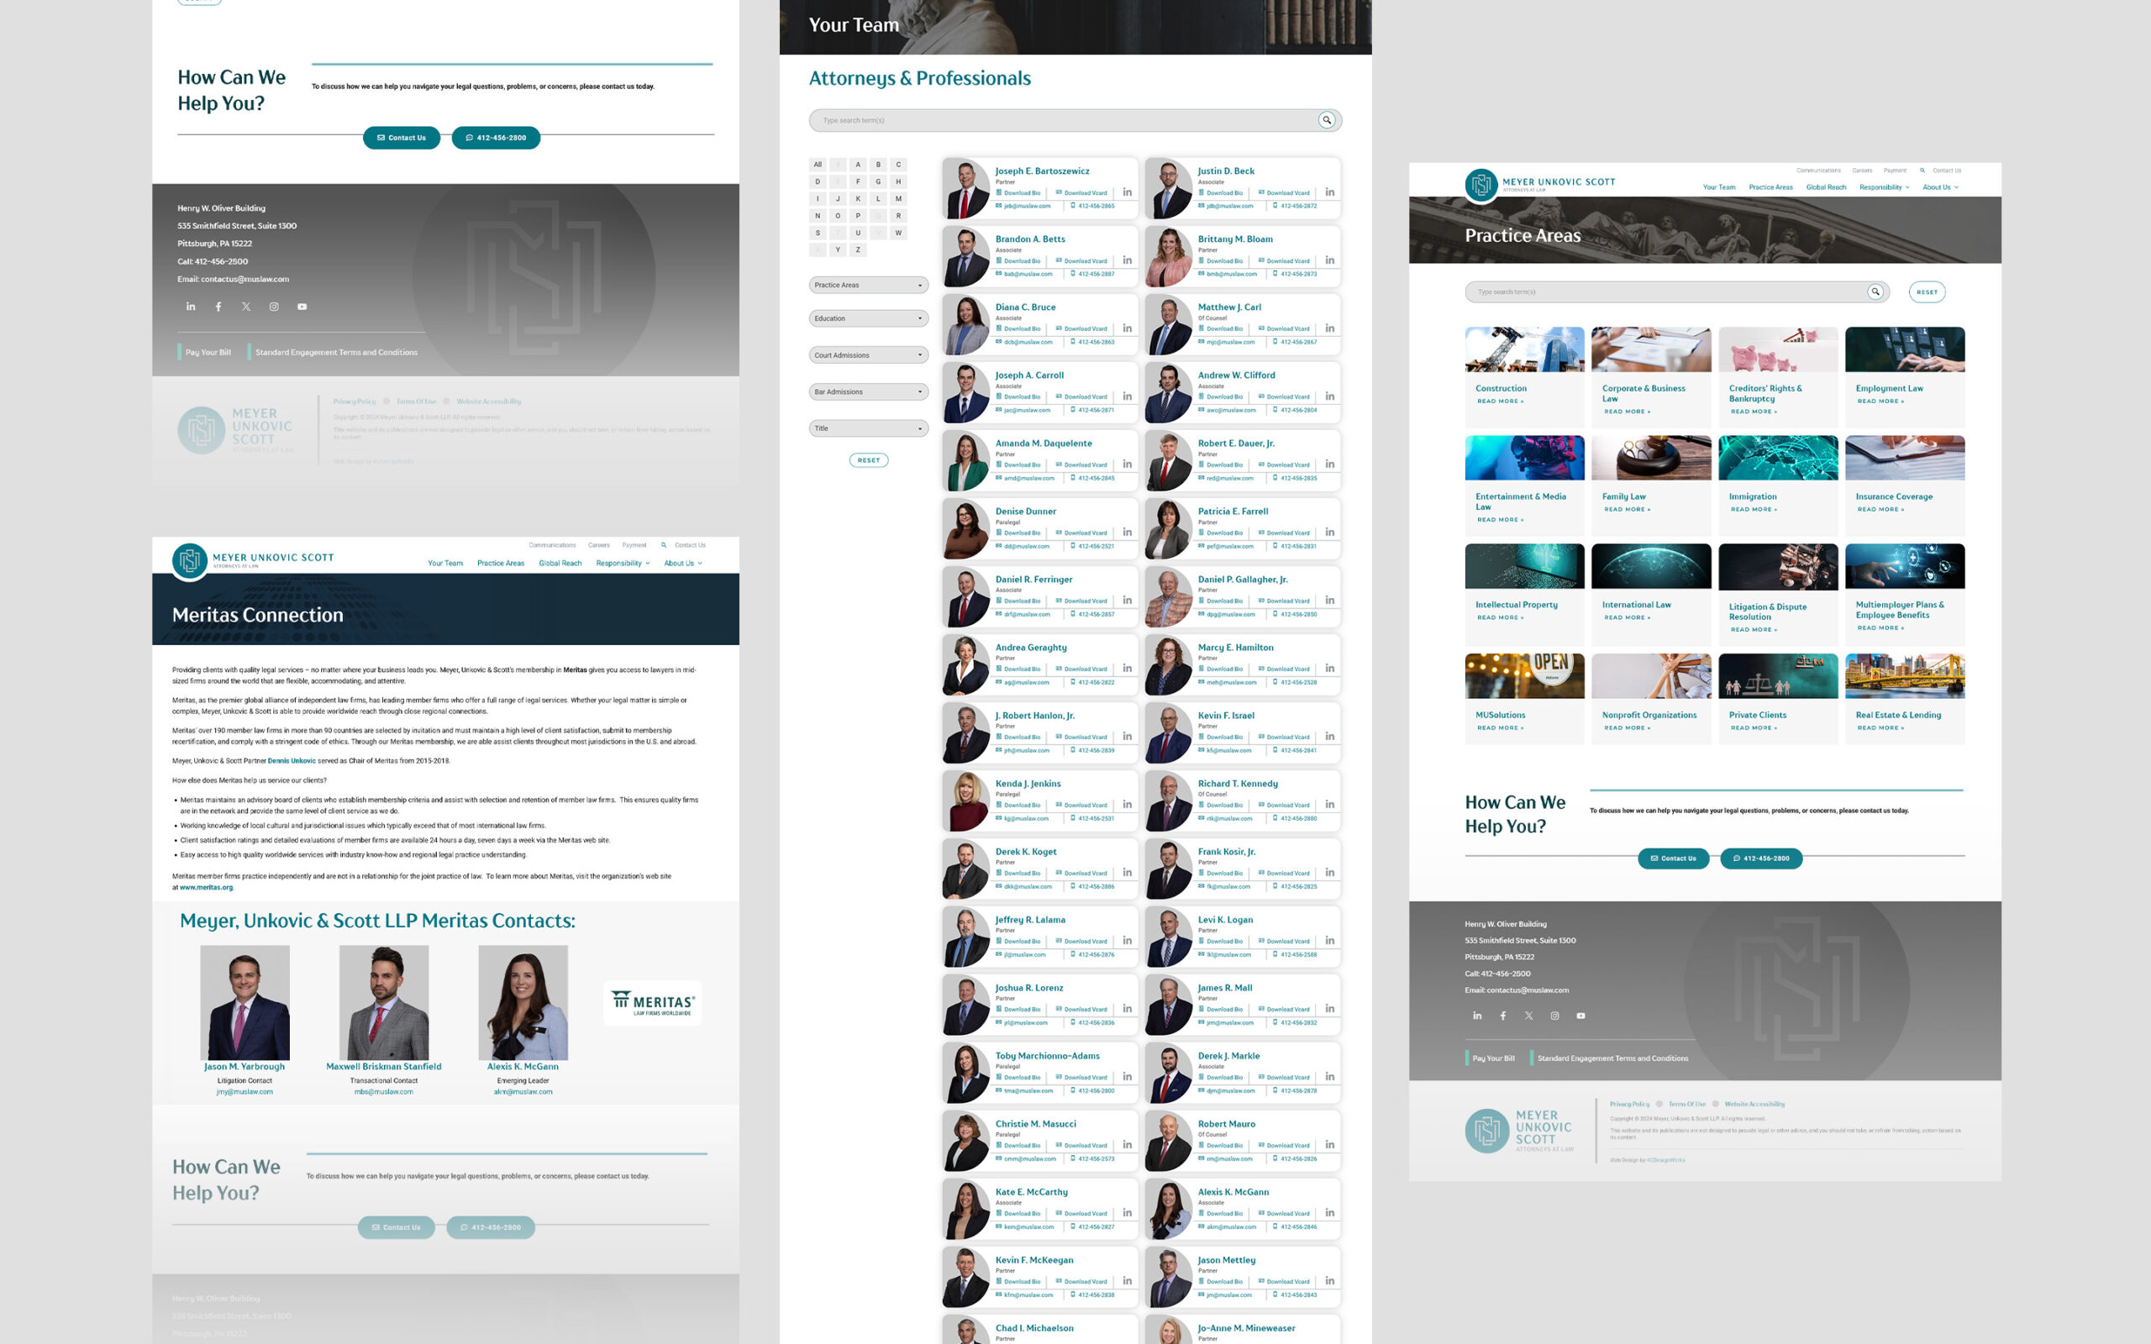Toggle the letter 'K' attorney filter

pyautogui.click(x=858, y=199)
